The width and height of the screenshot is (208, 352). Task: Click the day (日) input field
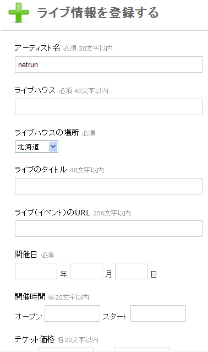pyautogui.click(x=131, y=271)
